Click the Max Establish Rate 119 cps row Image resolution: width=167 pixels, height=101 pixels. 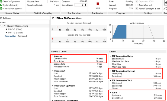coord(136,61)
